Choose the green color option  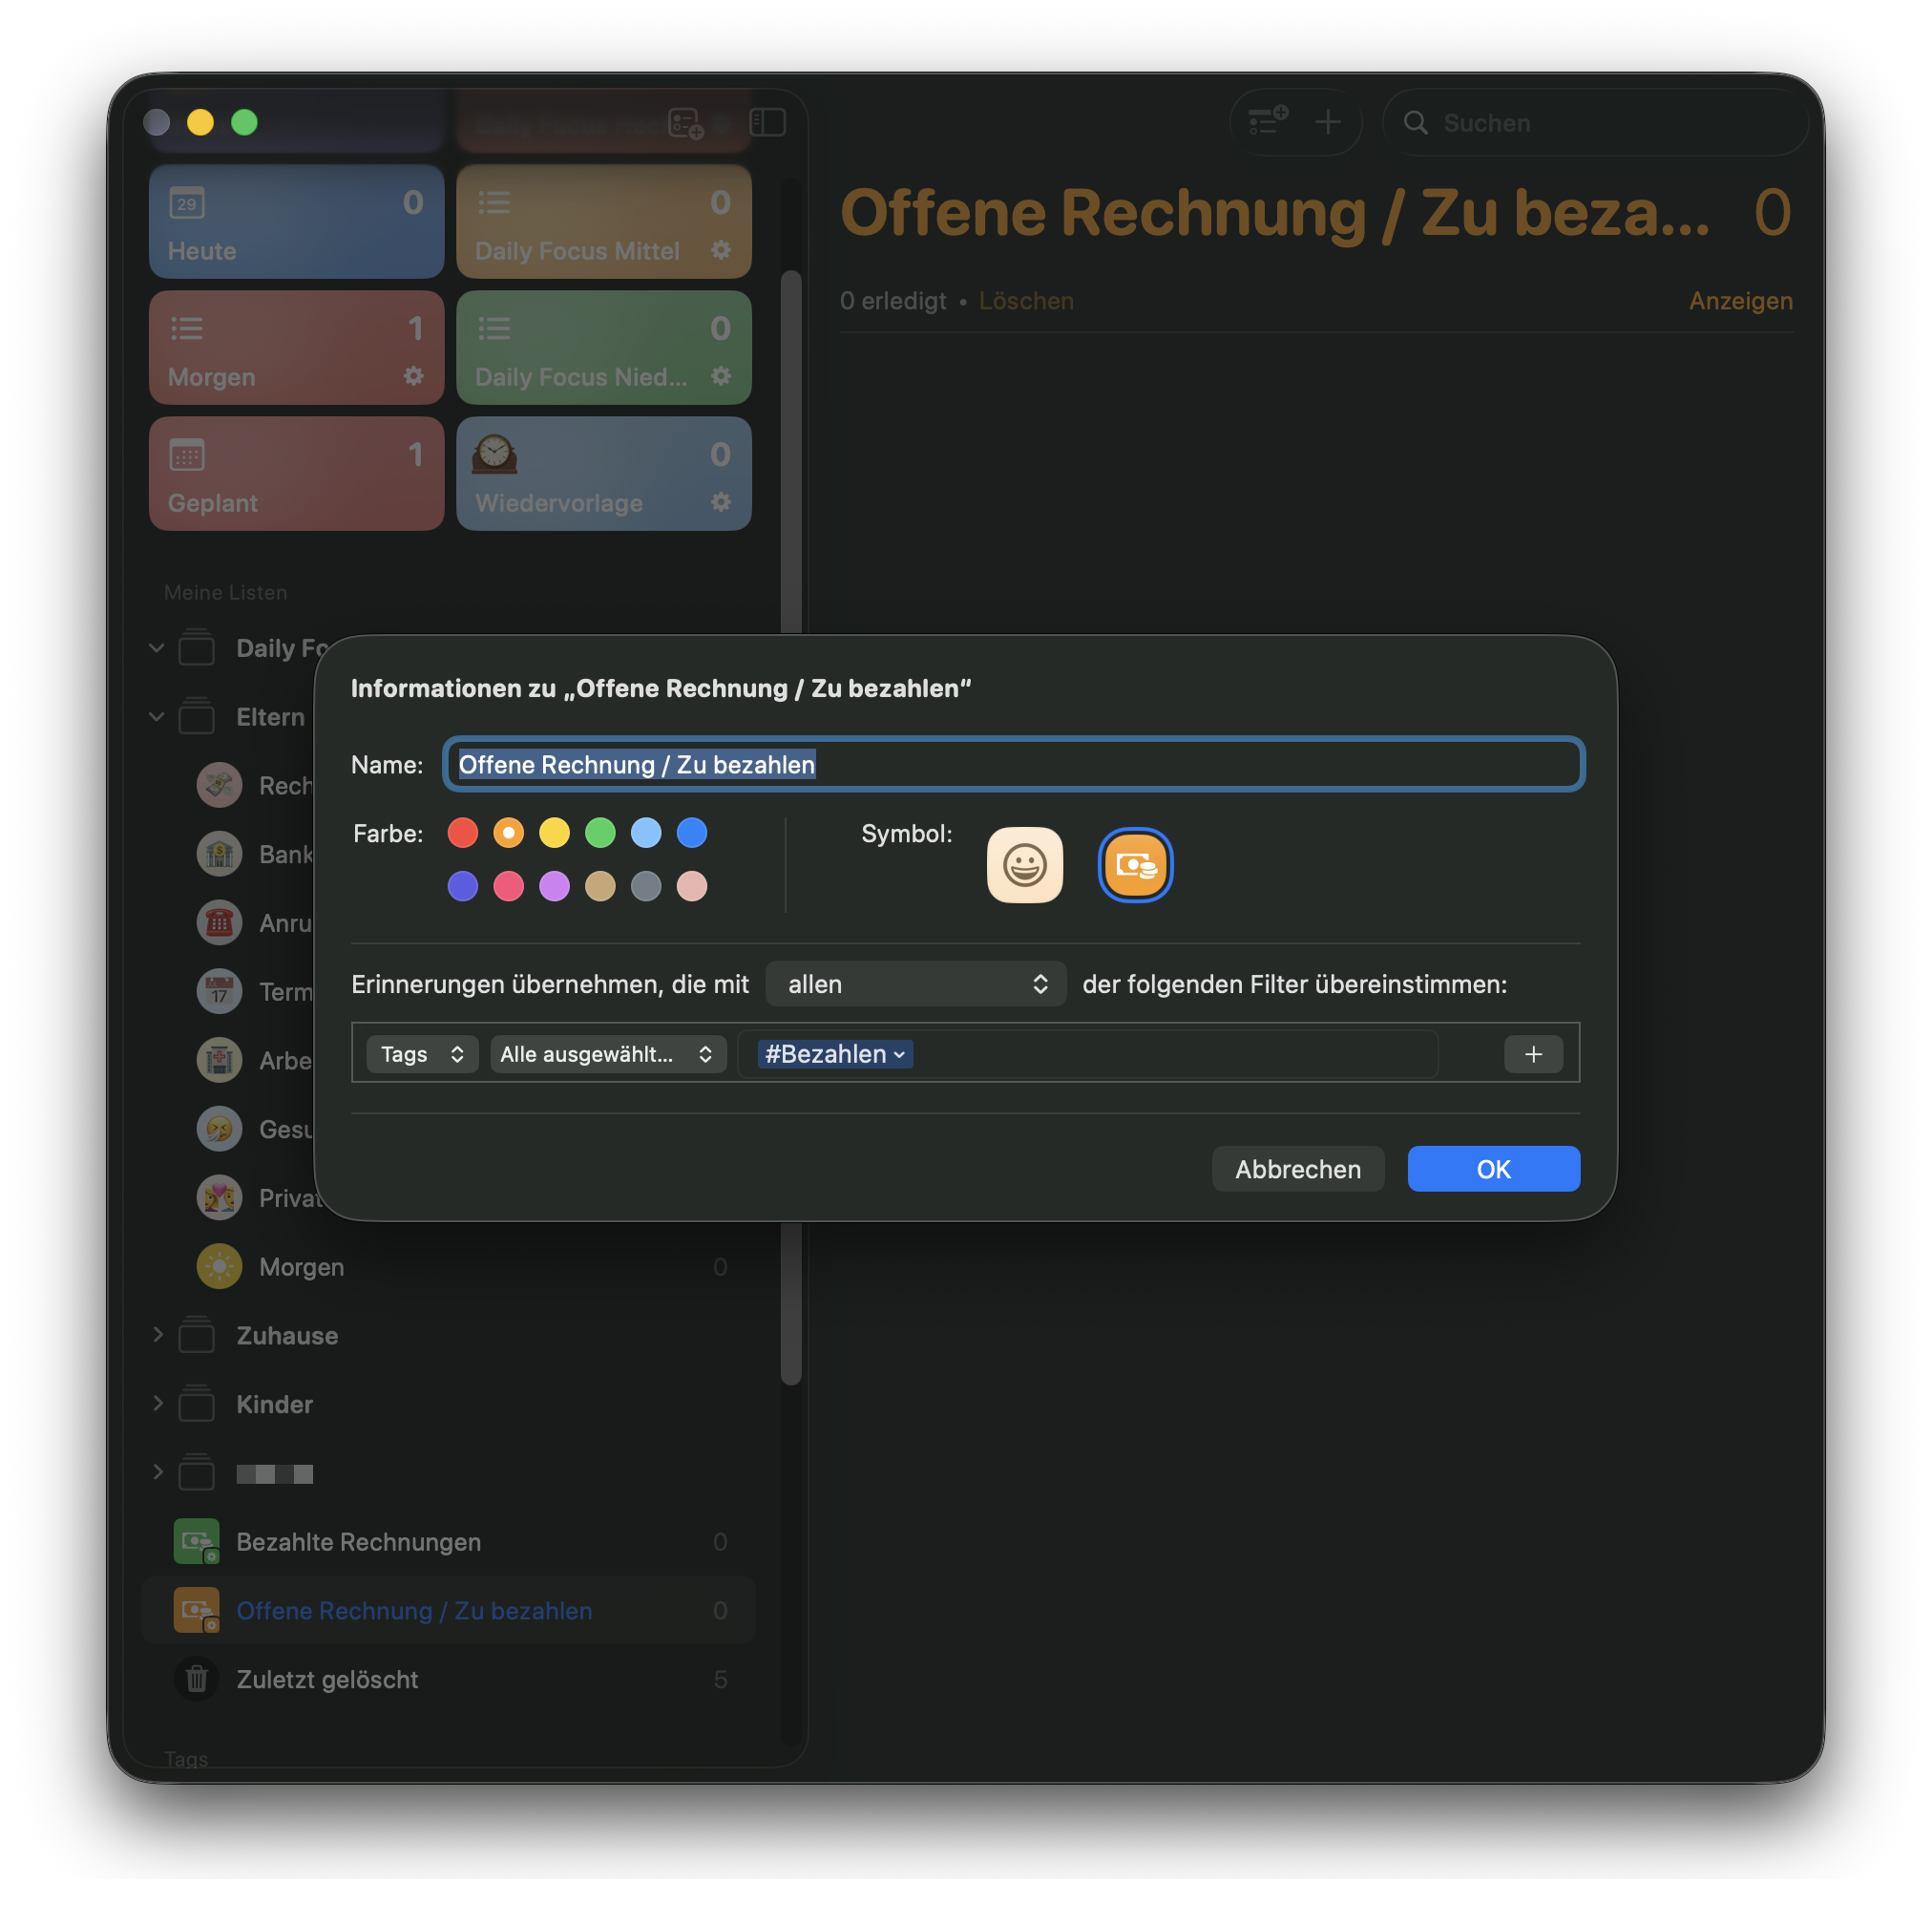pyautogui.click(x=600, y=833)
